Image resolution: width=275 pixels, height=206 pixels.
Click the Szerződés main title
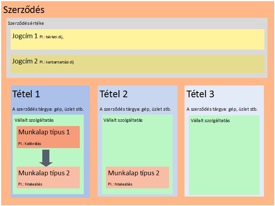click(x=24, y=9)
